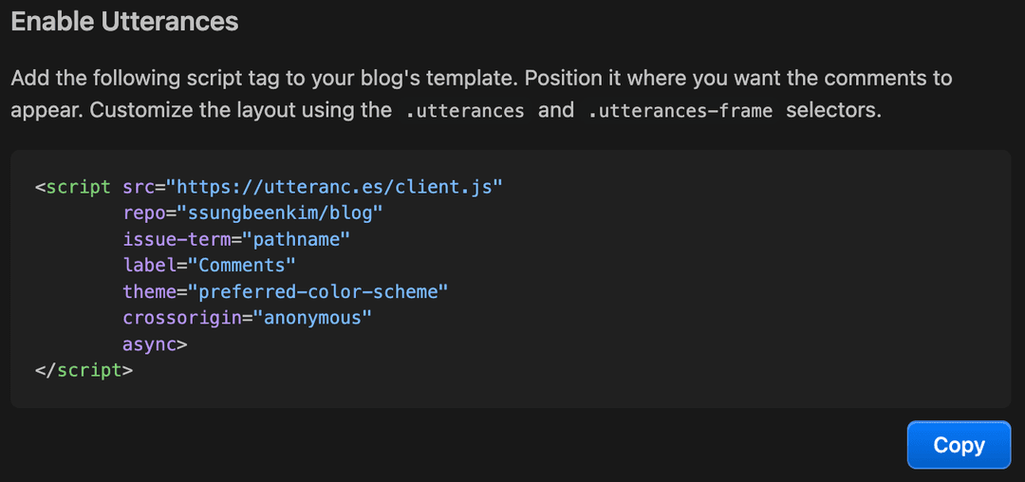Click the async attribute in the code

click(x=150, y=344)
